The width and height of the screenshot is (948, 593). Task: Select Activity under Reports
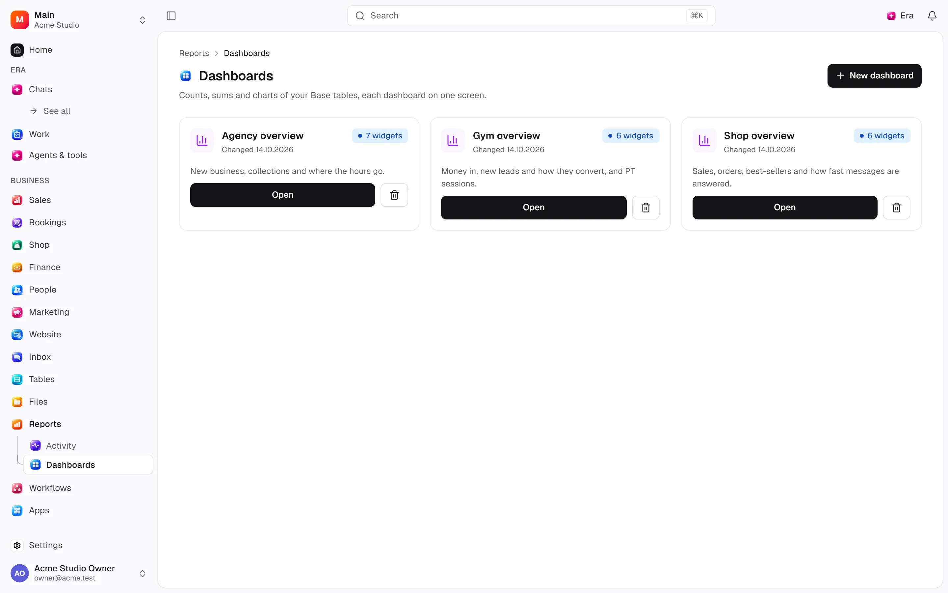[x=88, y=445]
